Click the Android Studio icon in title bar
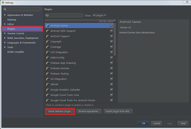The image size is (191, 129). (x=3, y=3)
